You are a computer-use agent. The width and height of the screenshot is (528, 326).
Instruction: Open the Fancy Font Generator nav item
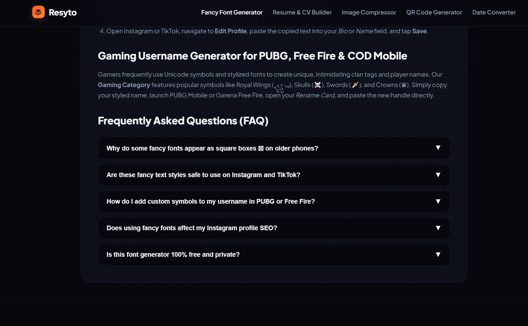click(232, 12)
